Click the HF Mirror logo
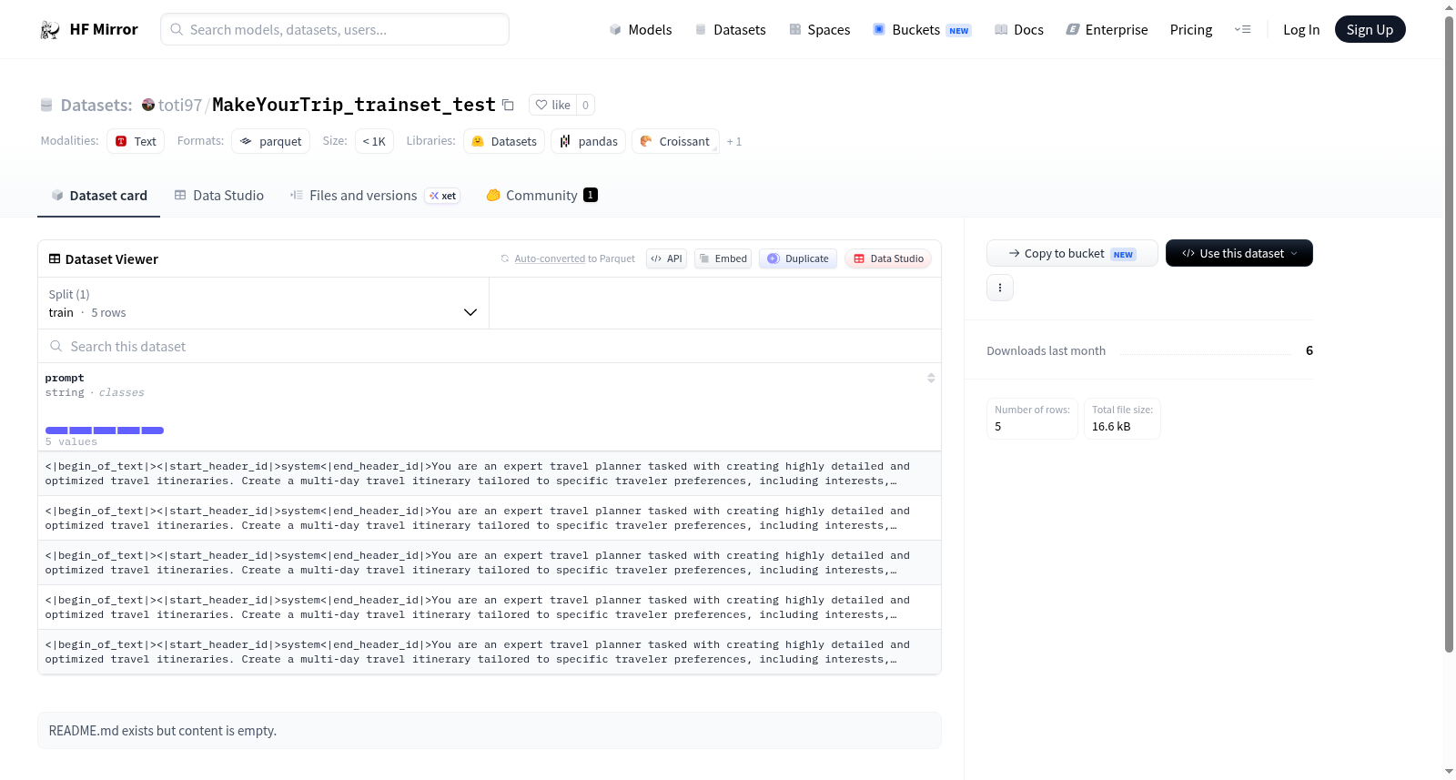Viewport: 1456px width, 780px height. click(x=89, y=29)
